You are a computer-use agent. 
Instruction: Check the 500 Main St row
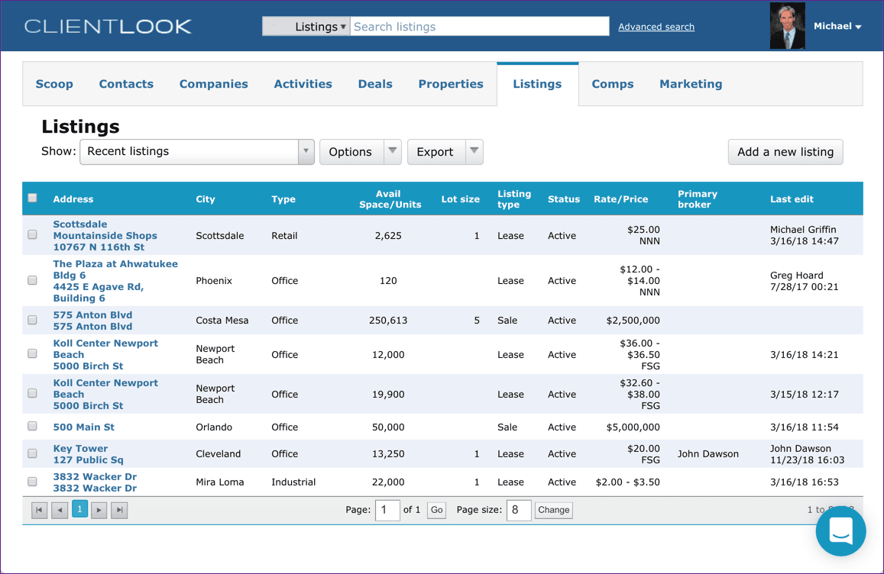tap(33, 426)
